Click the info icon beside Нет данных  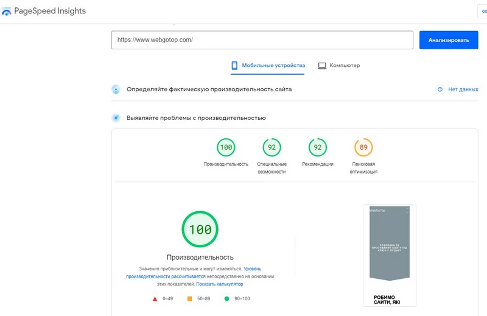[x=440, y=90]
